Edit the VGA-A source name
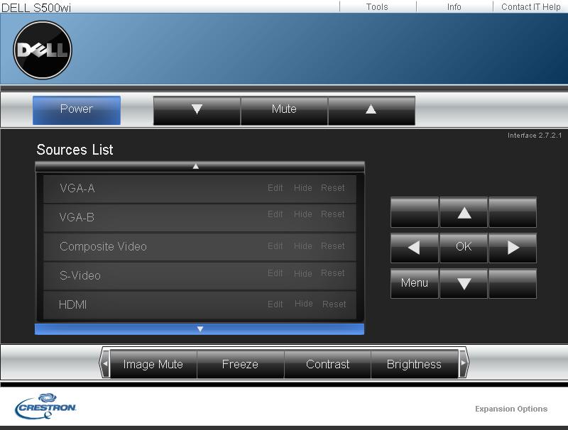 pos(275,188)
